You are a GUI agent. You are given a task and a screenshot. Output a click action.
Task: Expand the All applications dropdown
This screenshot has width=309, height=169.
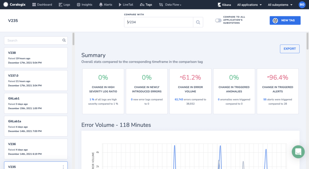(x=249, y=5)
